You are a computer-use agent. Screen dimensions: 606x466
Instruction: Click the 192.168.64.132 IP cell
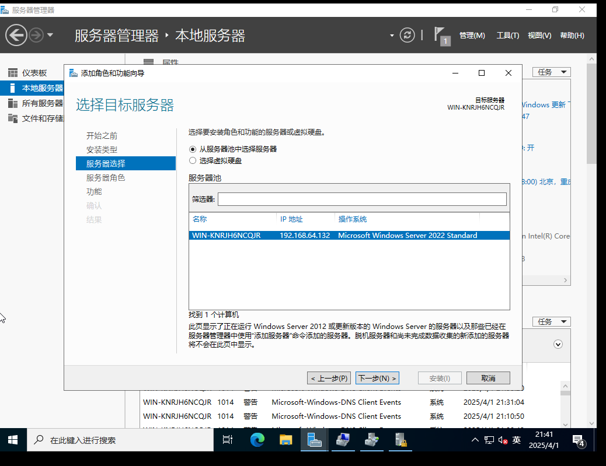[x=305, y=236]
